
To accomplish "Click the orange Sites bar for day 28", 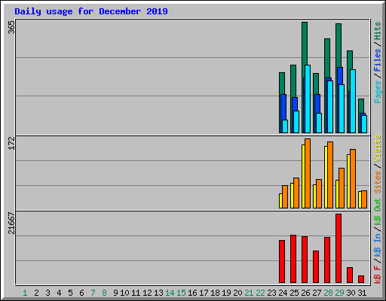I will click(x=330, y=175).
